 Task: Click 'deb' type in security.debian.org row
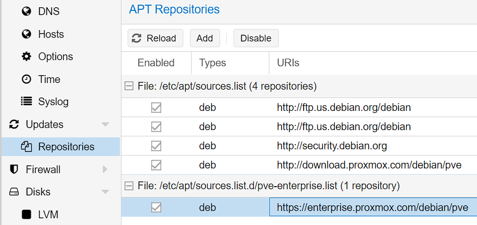coord(208,146)
